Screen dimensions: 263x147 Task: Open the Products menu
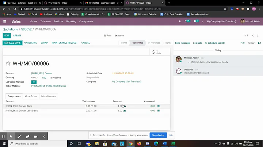pyautogui.click(x=58, y=21)
